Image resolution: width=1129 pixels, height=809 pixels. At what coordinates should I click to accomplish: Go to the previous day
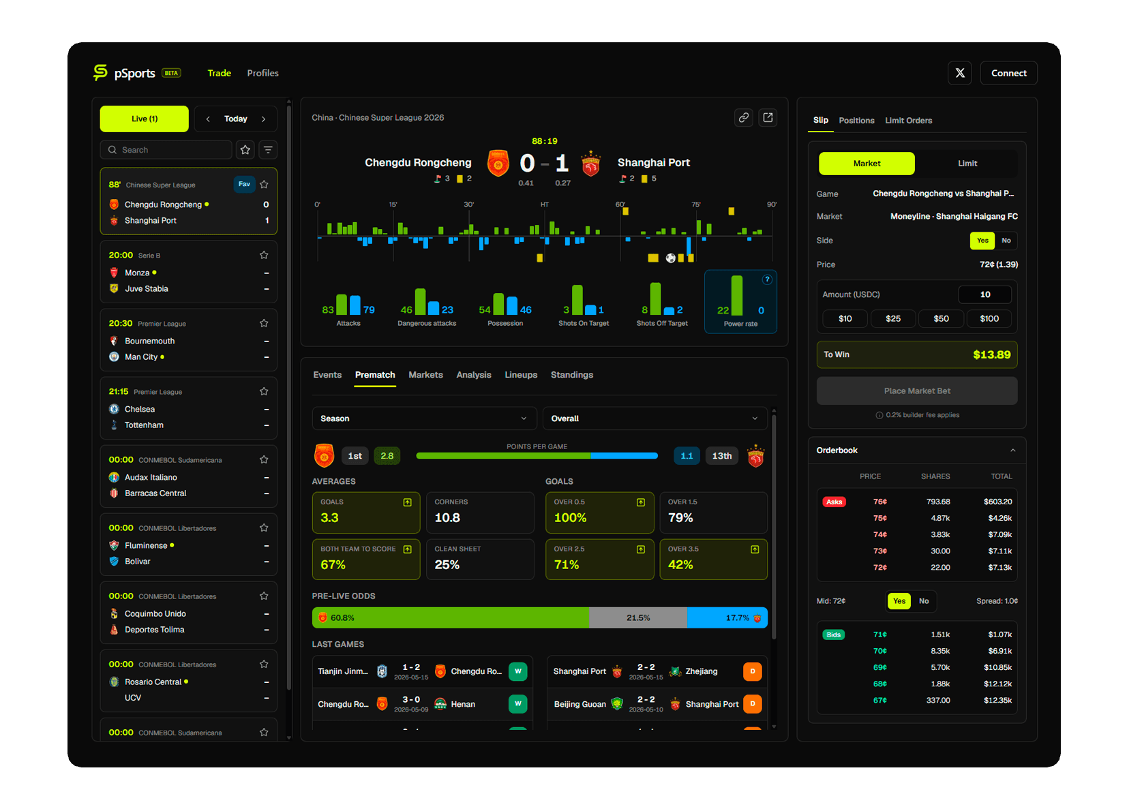(x=208, y=119)
